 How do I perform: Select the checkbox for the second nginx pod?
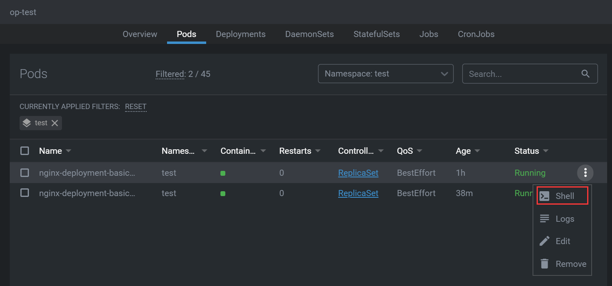24,193
